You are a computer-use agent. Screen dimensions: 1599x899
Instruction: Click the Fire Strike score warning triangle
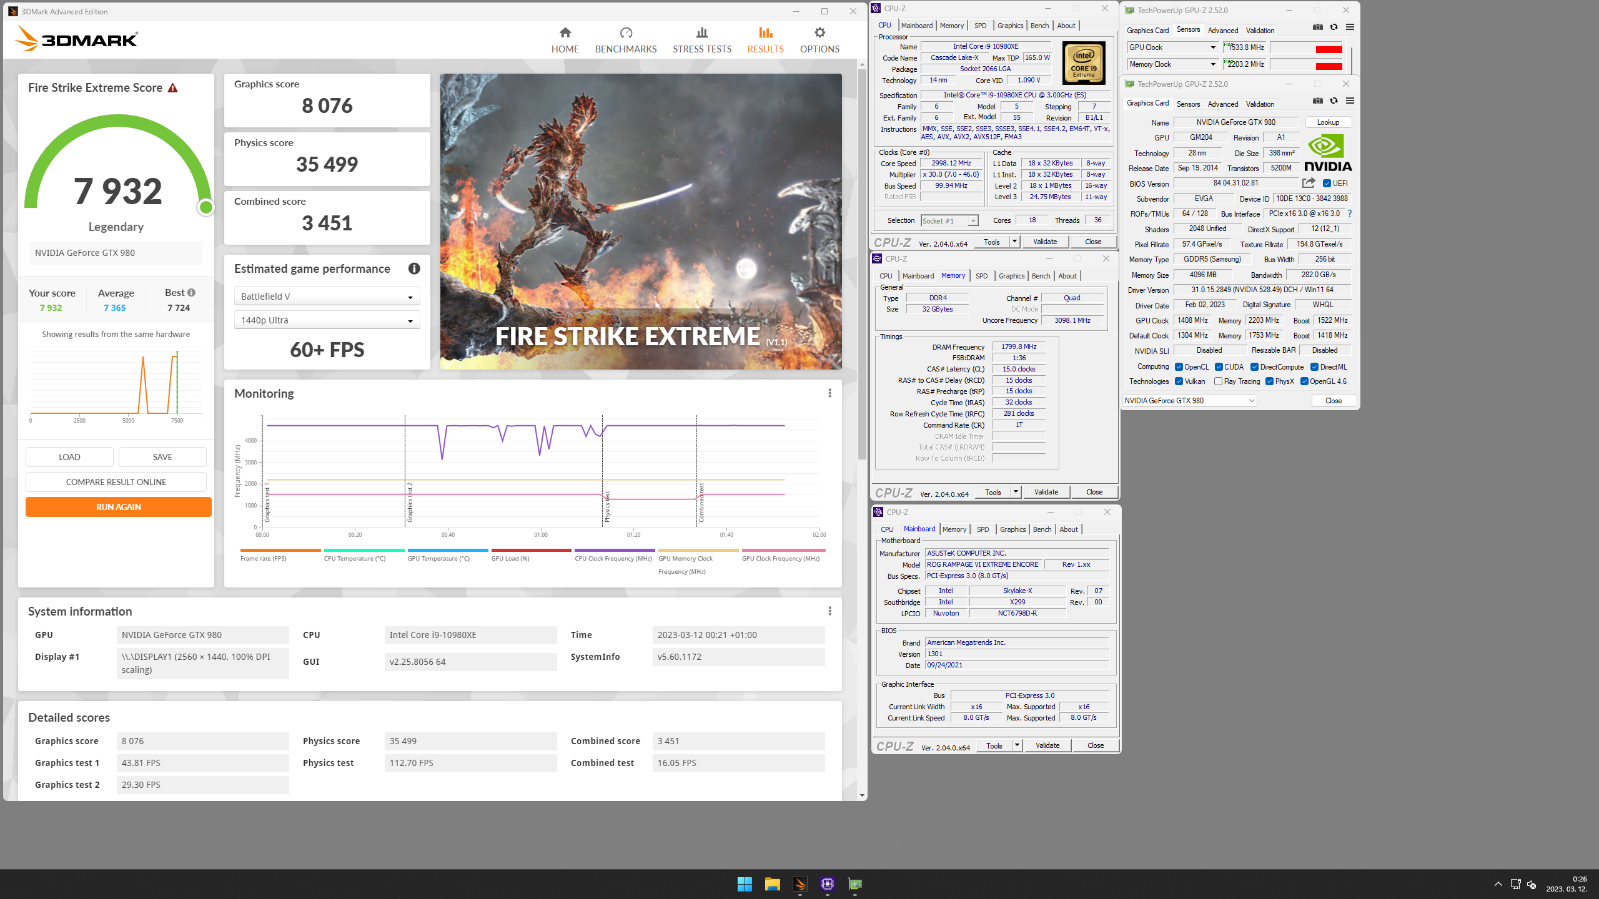(173, 88)
